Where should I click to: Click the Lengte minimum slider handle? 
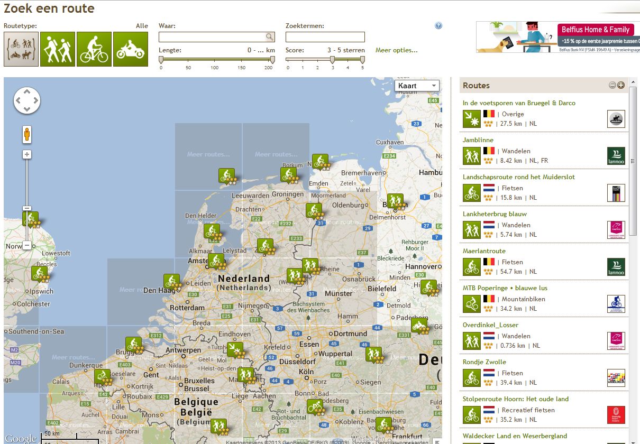tap(161, 60)
